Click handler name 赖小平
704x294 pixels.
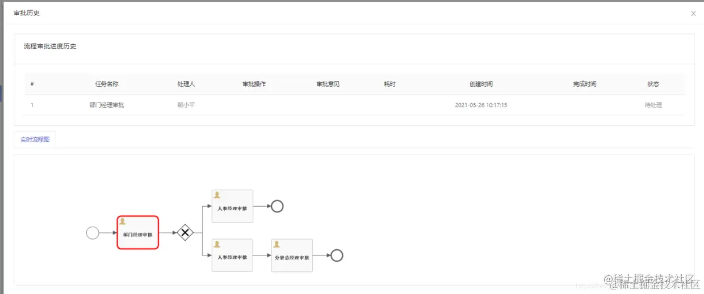[x=186, y=105]
